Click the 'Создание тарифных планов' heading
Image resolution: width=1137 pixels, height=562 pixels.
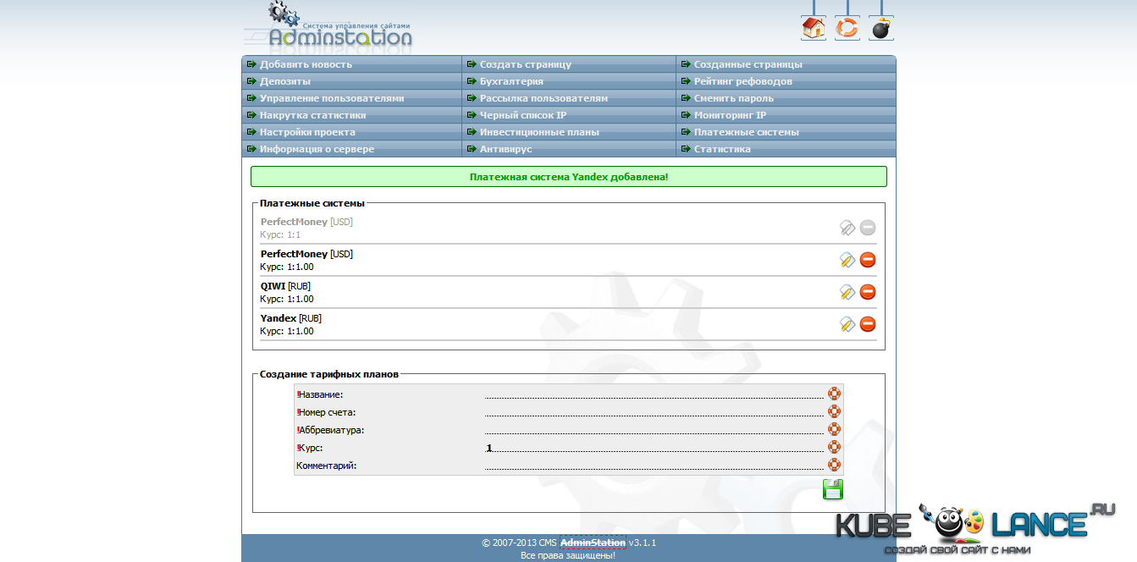[x=329, y=373]
